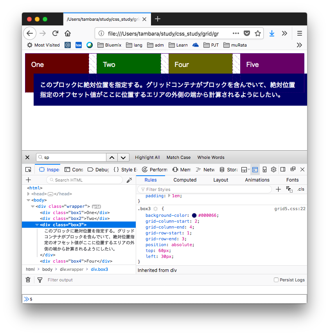The image size is (329, 335).
Task: Select the Computed sidebar tab
Action: coord(185,180)
